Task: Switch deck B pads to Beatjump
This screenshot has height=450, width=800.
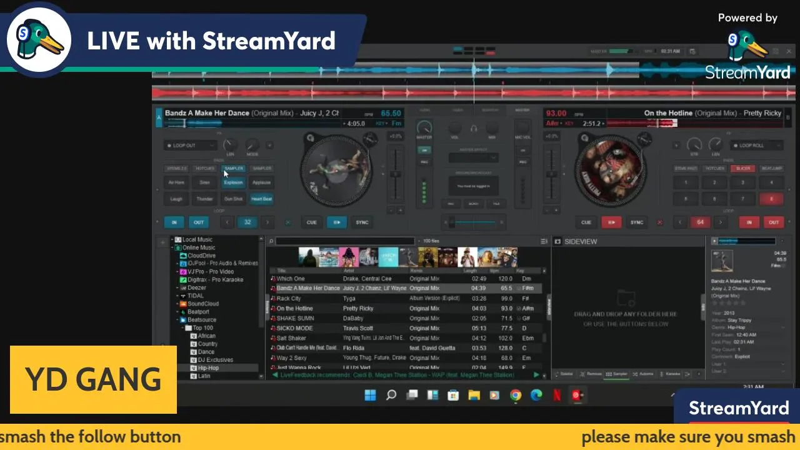Action: [x=771, y=168]
